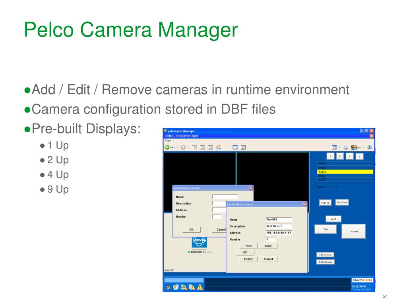
Task: Switch to the 9 Up camera layout button
Action: click(359, 156)
